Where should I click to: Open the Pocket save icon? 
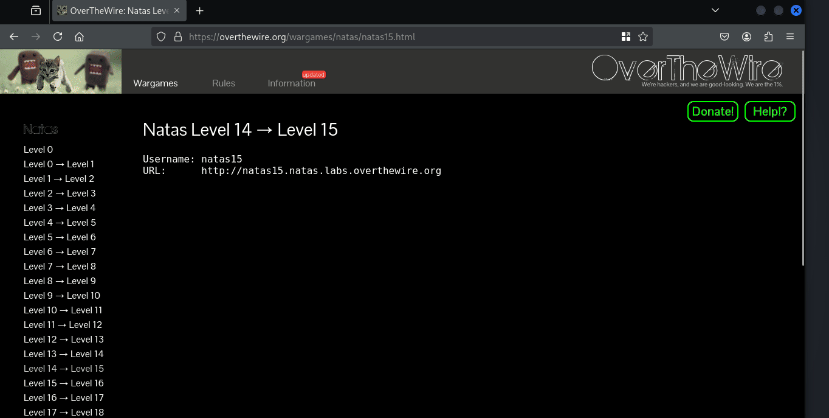tap(724, 37)
